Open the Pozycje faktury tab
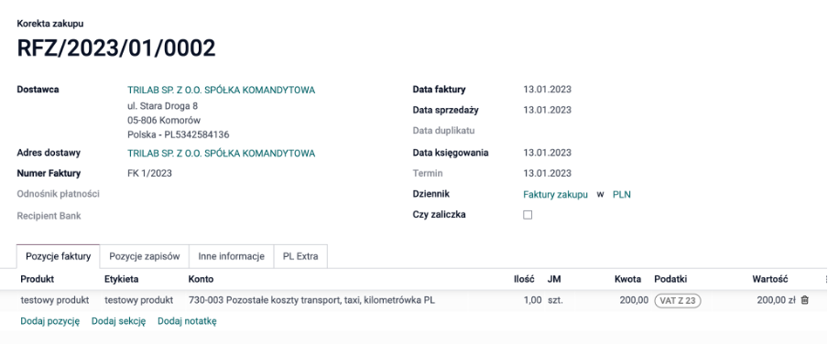 pos(58,256)
